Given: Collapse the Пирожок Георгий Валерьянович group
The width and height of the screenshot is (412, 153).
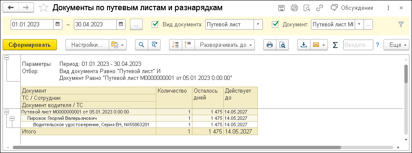Looking at the screenshot, I should coord(12,119).
